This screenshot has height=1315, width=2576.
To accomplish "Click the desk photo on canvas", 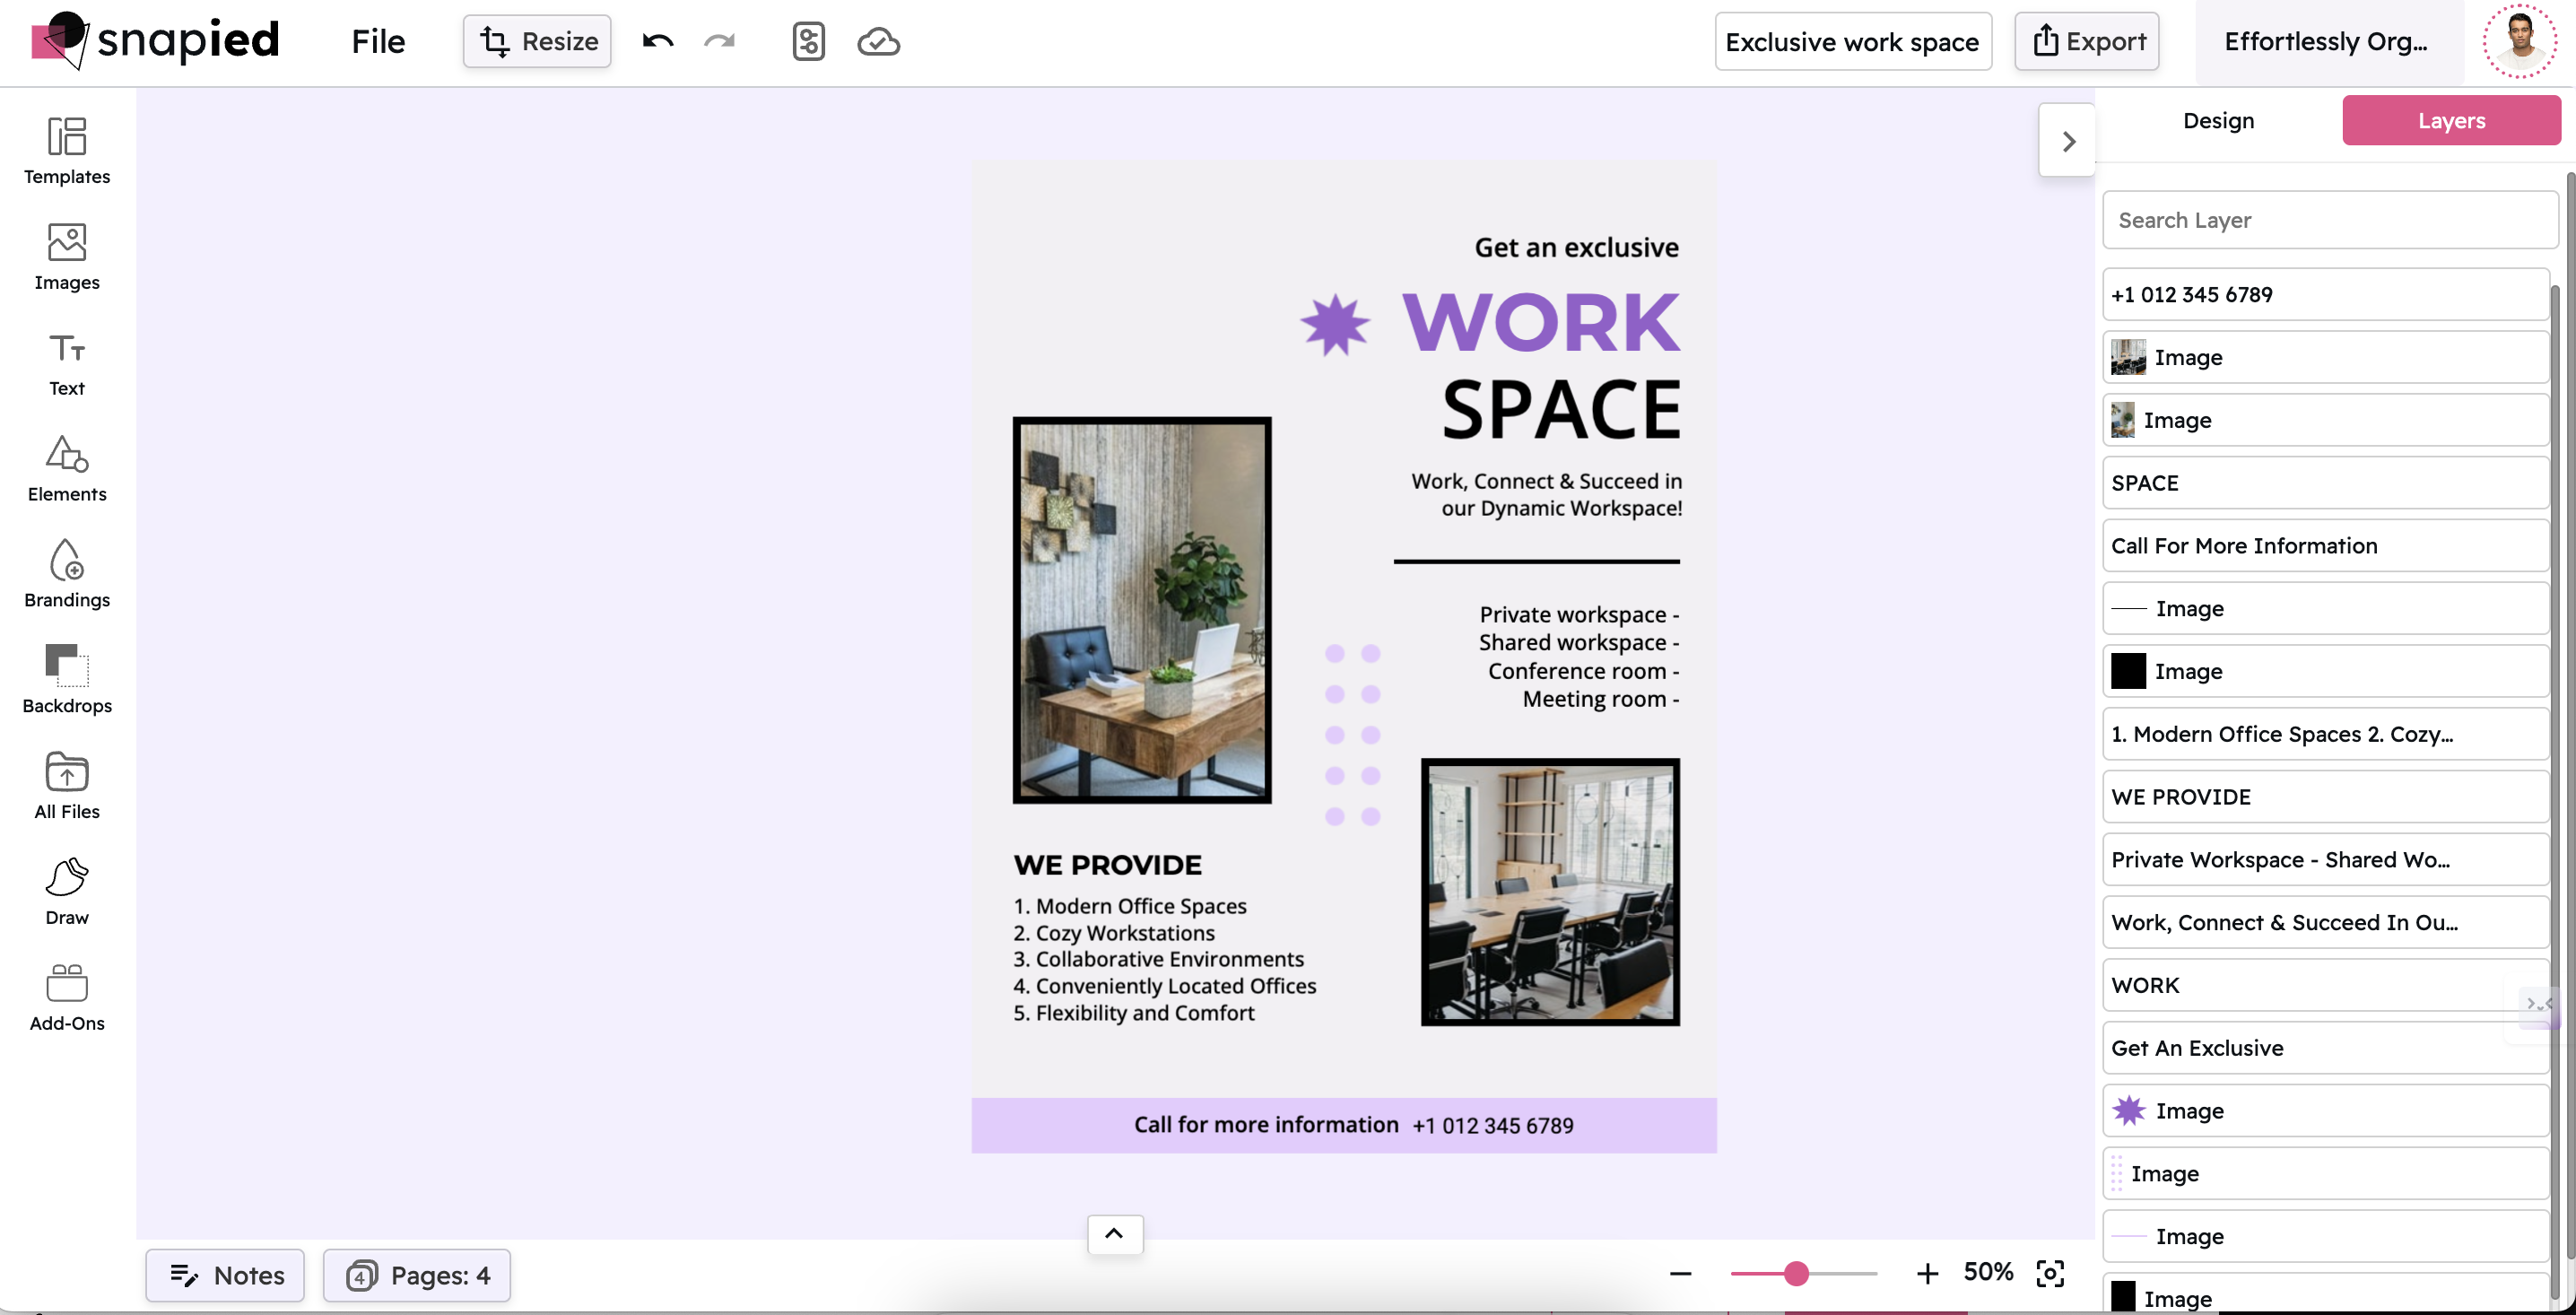I will [1142, 610].
